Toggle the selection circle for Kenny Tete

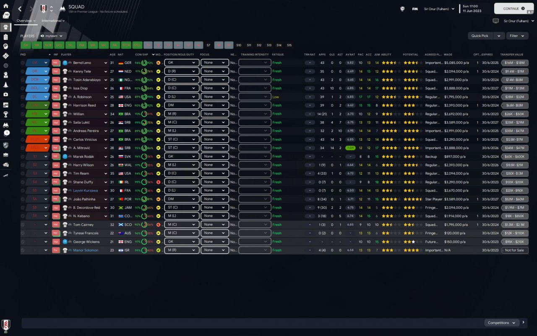(x=23, y=71)
